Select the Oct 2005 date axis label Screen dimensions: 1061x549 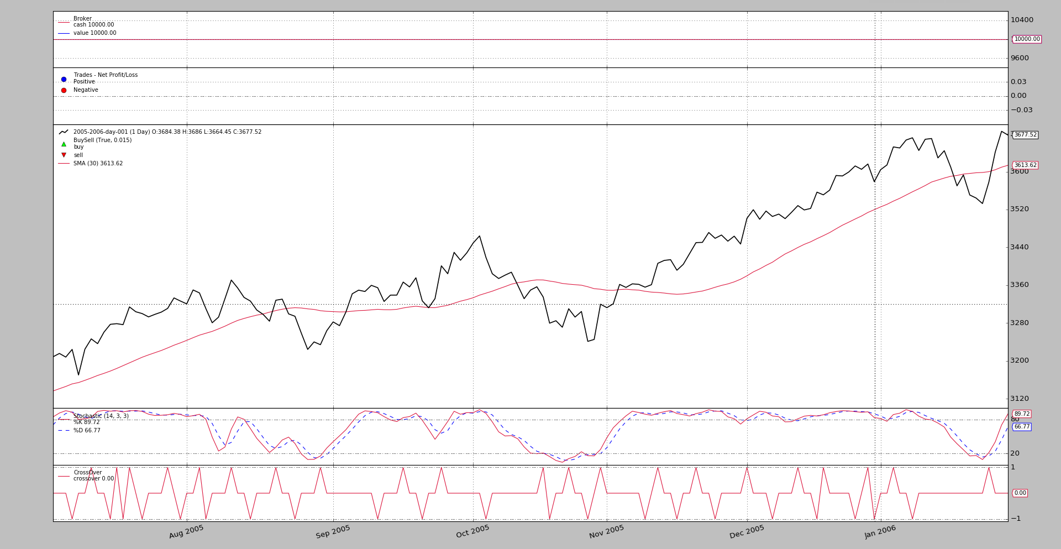(472, 532)
